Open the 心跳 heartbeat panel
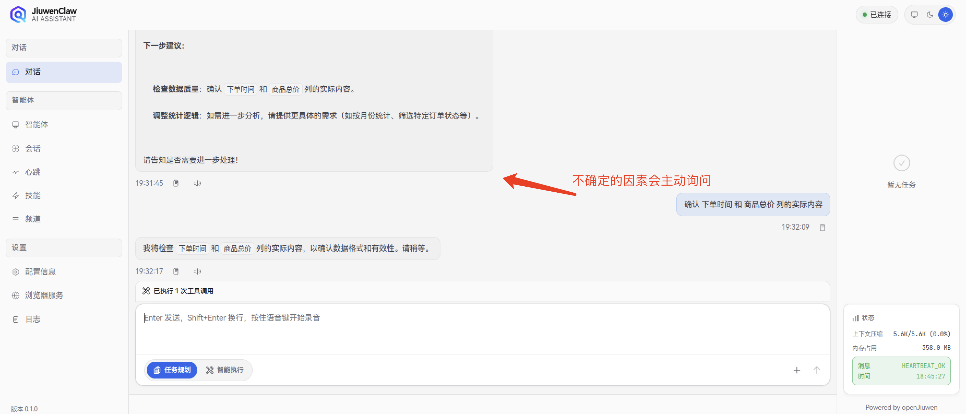Screen dimensions: 966x414 pos(33,172)
